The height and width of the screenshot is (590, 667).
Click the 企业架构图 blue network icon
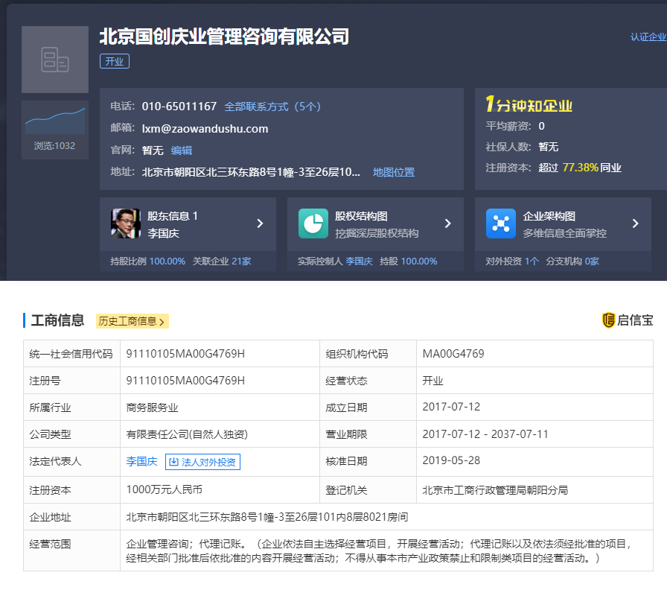(x=500, y=222)
